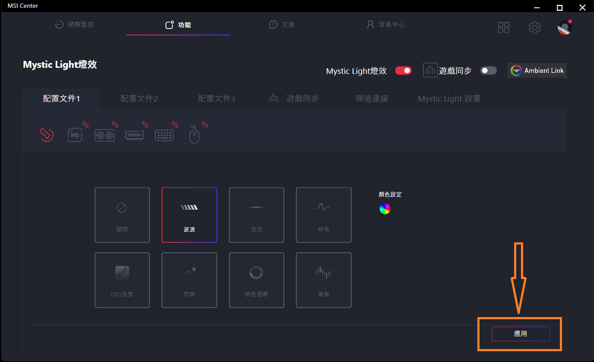Open the user profile avatar
594x362 pixels.
(565, 27)
